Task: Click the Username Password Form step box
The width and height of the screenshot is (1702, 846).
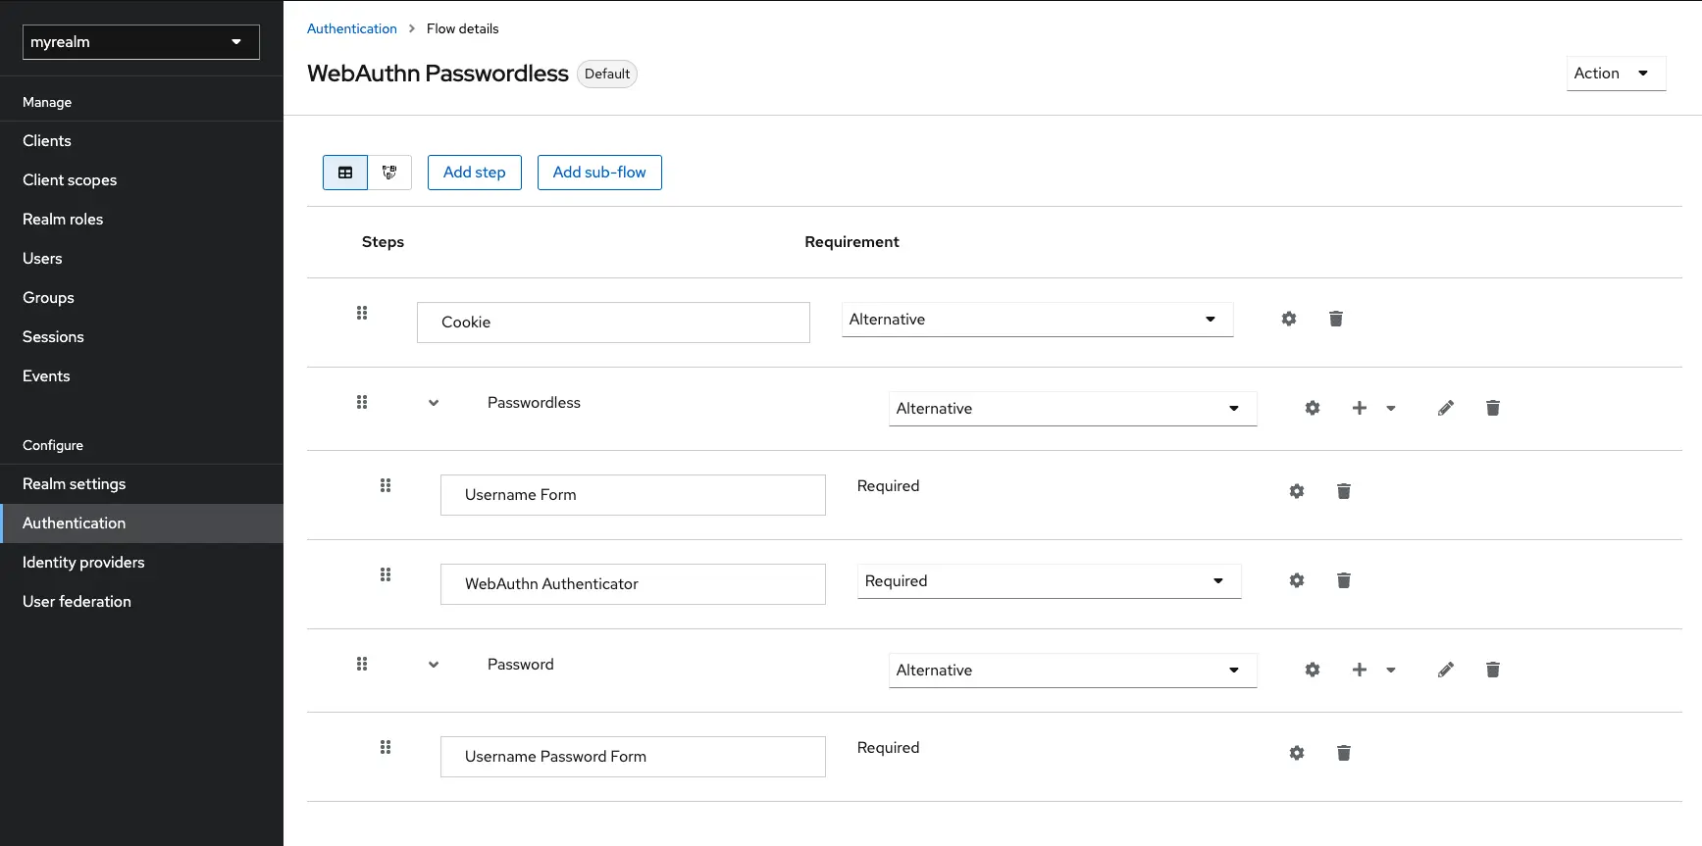Action: click(633, 757)
